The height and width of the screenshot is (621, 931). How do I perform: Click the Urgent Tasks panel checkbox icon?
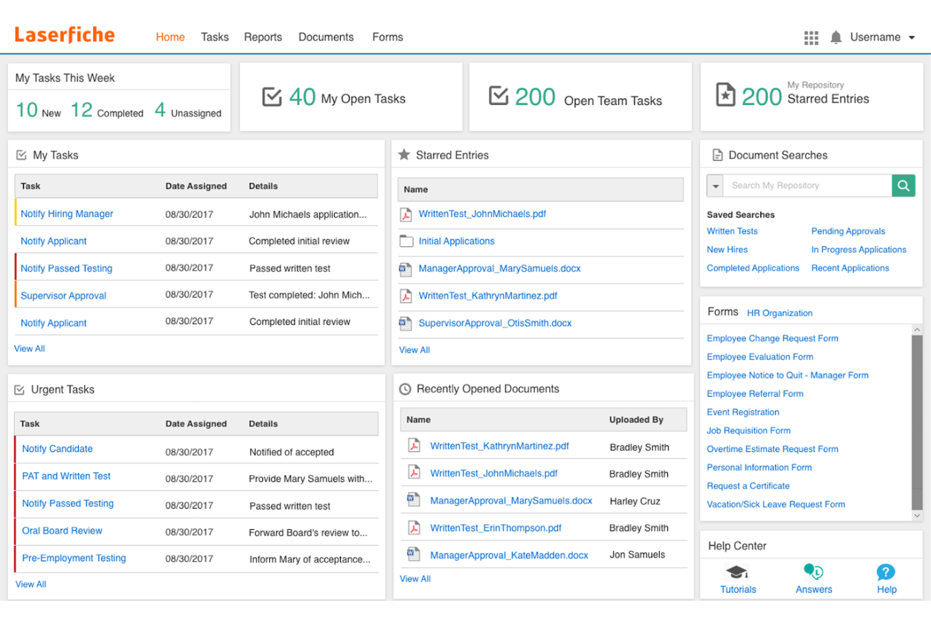pyautogui.click(x=20, y=390)
